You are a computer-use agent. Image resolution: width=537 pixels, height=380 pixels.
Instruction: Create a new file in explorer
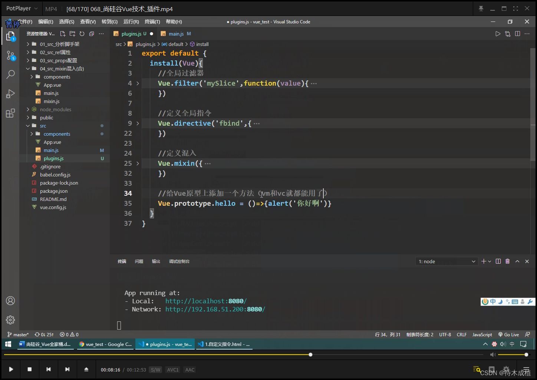(x=63, y=34)
